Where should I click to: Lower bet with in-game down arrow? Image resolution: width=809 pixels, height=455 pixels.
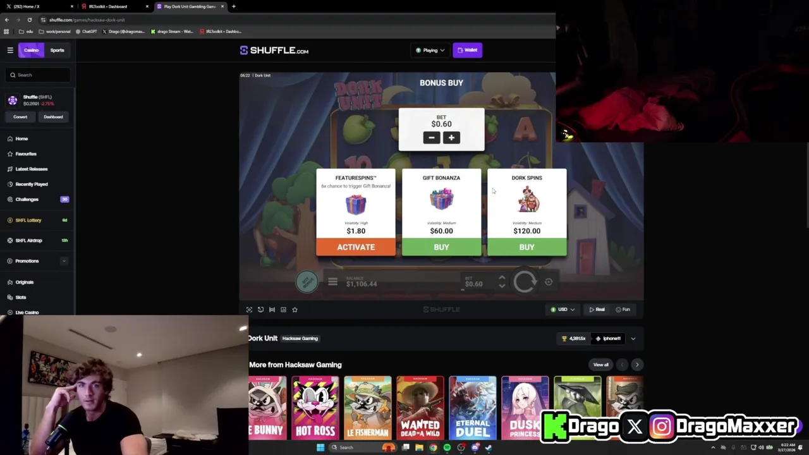pyautogui.click(x=502, y=286)
